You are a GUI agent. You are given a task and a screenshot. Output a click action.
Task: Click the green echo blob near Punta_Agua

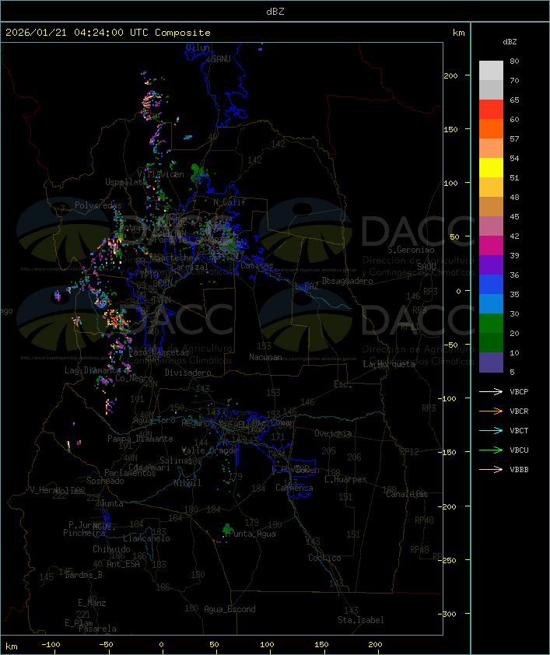(x=227, y=530)
